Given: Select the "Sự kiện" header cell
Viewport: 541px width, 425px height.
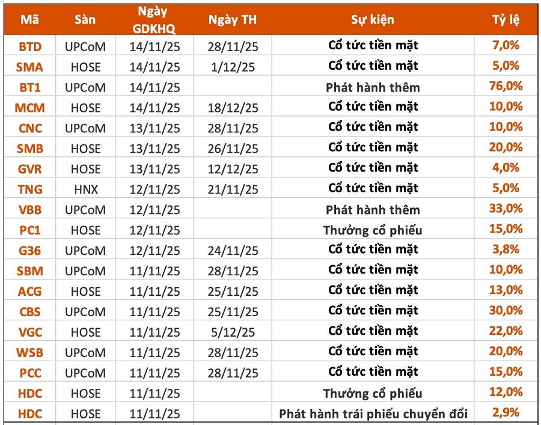Looking at the screenshot, I should tap(373, 19).
